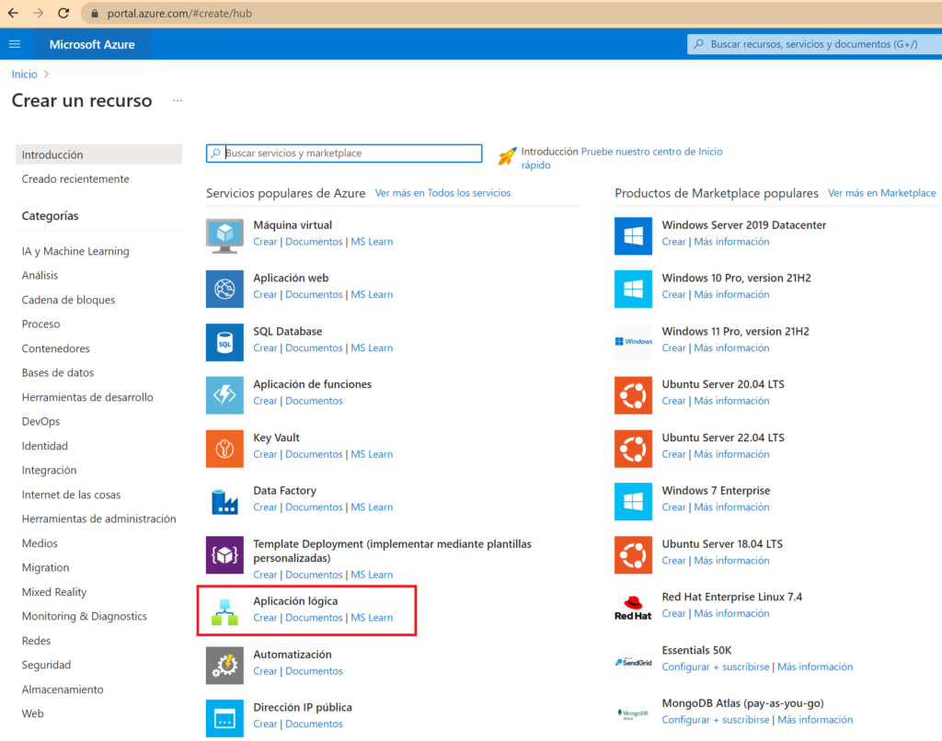Image resolution: width=942 pixels, height=741 pixels.
Task: Reload the page with the refresh icon
Action: [x=63, y=13]
